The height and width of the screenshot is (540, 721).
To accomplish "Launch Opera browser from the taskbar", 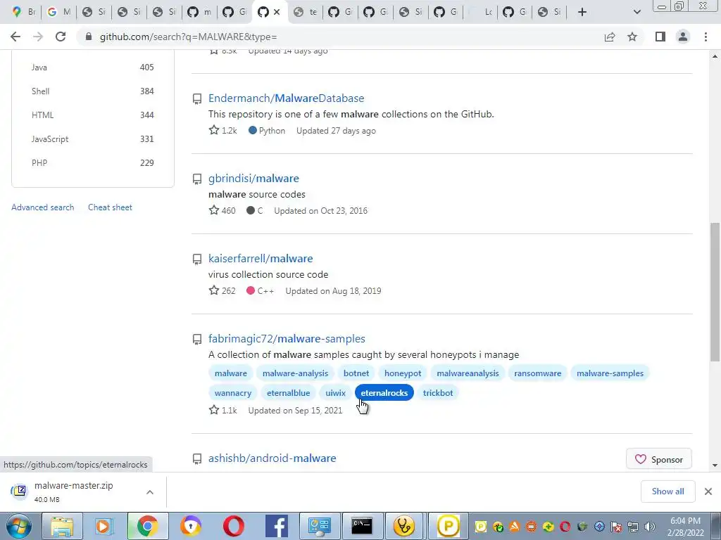I will click(x=234, y=526).
